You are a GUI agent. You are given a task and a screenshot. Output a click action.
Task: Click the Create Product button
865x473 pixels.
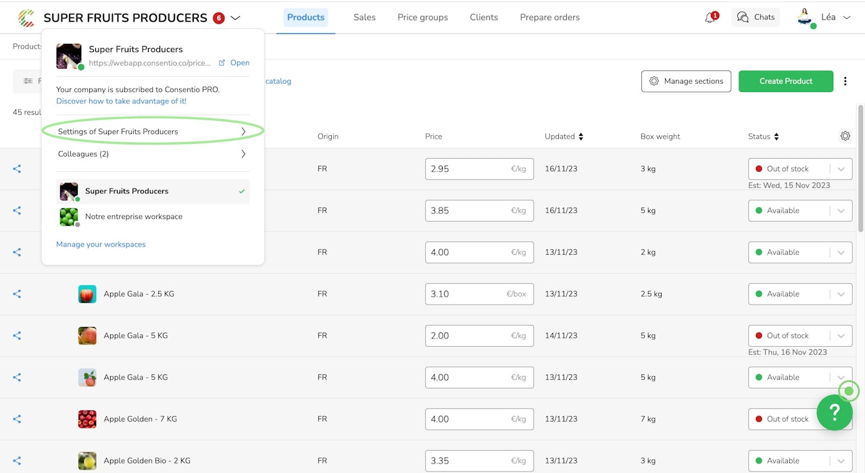pyautogui.click(x=785, y=81)
